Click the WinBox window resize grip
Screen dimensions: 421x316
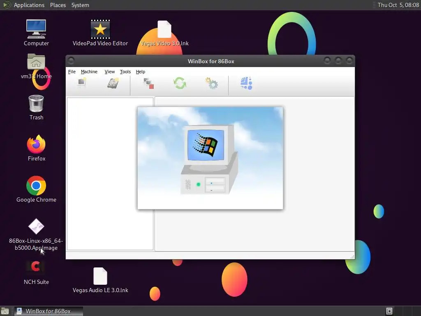[x=352, y=257]
